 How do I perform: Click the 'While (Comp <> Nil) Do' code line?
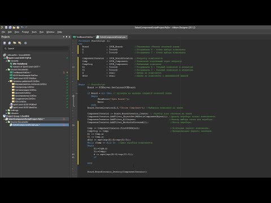[x=101, y=143]
